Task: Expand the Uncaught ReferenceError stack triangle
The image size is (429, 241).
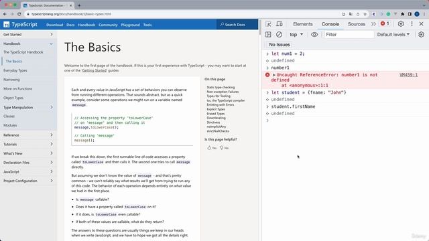Action: (274, 75)
